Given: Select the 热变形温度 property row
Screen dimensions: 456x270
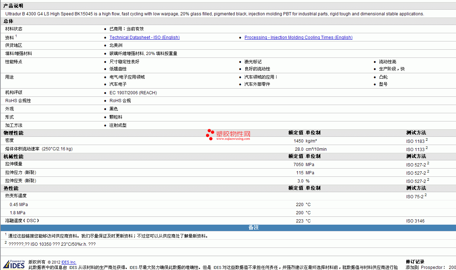Looking at the screenshot, I should (228, 196).
